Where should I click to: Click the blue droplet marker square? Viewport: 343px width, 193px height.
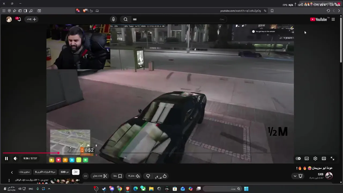(x=72, y=160)
